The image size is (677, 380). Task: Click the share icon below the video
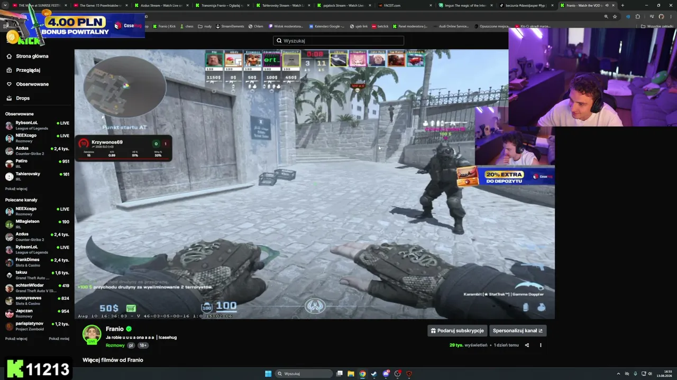click(x=527, y=345)
